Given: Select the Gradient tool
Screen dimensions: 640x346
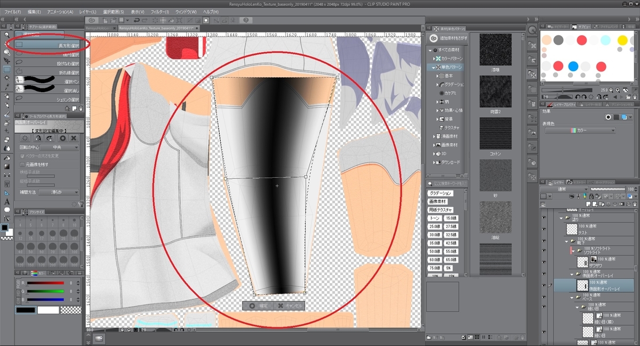Looking at the screenshot, I should (7, 167).
